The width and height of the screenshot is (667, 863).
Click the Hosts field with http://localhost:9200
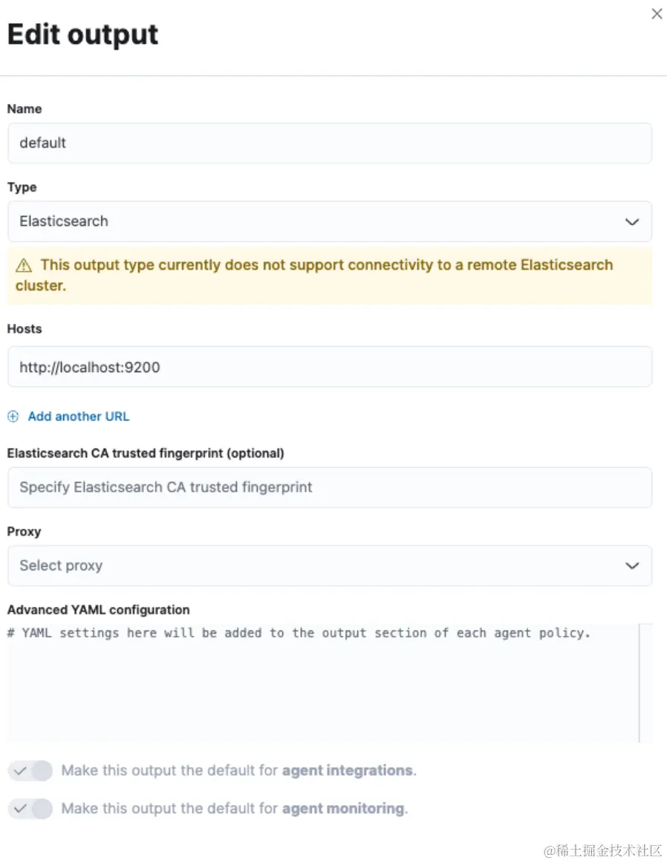click(329, 367)
